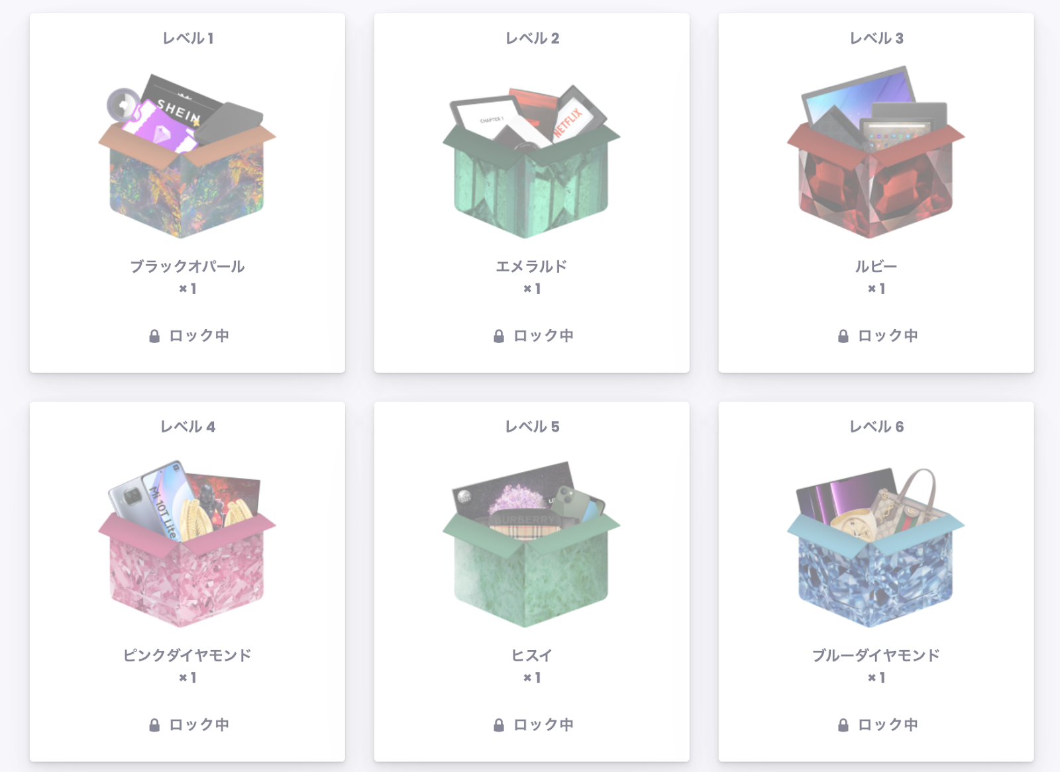Viewport: 1060px width, 772px height.
Task: Click the Pink Diamond box image
Action: click(x=187, y=544)
